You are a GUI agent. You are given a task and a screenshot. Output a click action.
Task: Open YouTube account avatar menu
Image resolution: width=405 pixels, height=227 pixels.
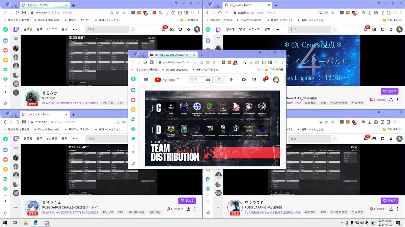tap(276, 80)
